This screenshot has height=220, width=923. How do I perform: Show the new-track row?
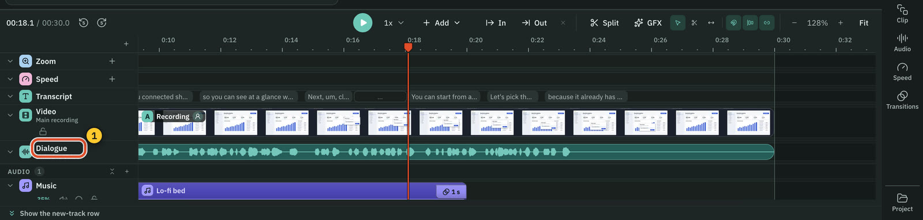click(x=54, y=213)
